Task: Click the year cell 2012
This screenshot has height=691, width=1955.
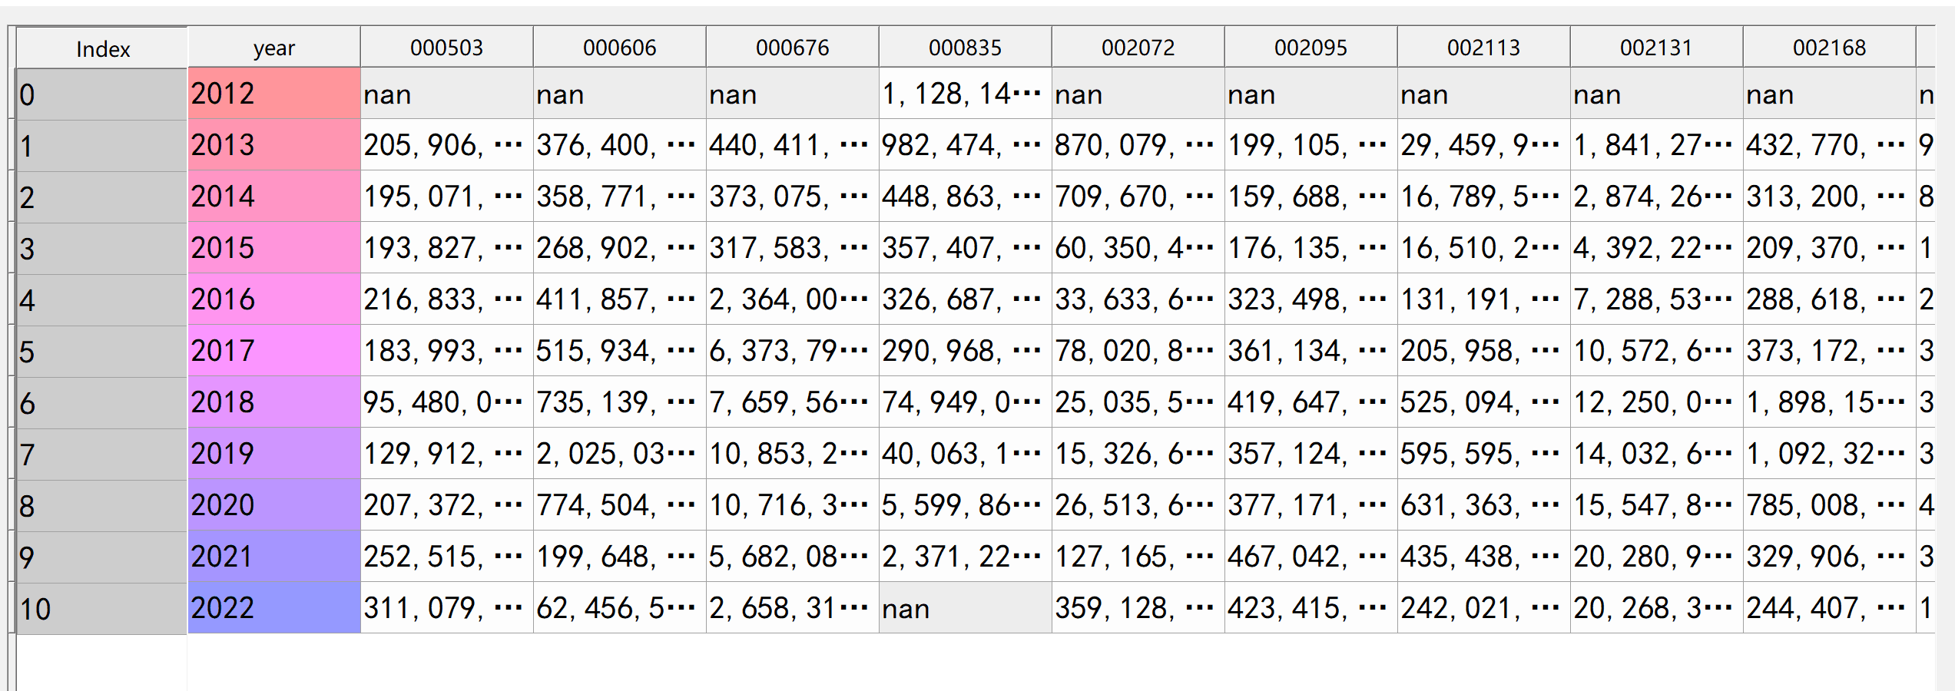Action: (x=274, y=94)
